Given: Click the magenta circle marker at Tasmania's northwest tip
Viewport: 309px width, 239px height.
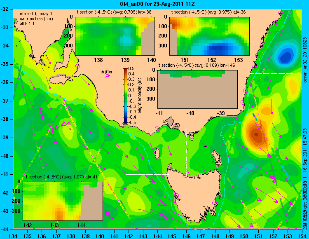Looking at the screenshot, I should coord(186,175).
